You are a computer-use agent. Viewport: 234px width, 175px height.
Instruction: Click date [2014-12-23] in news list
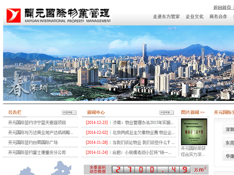click(x=97, y=123)
